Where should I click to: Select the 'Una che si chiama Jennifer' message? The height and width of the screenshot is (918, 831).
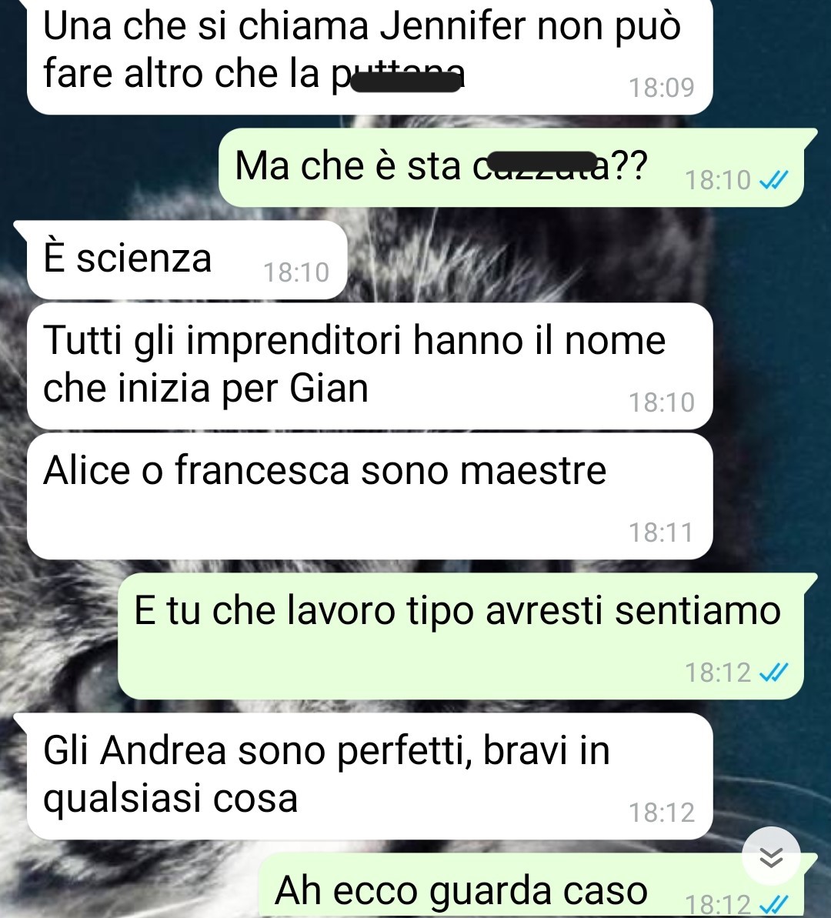[369, 55]
